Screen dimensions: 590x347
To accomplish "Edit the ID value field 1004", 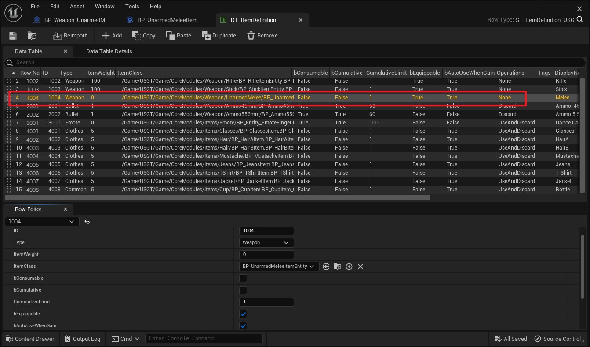I will pos(266,230).
